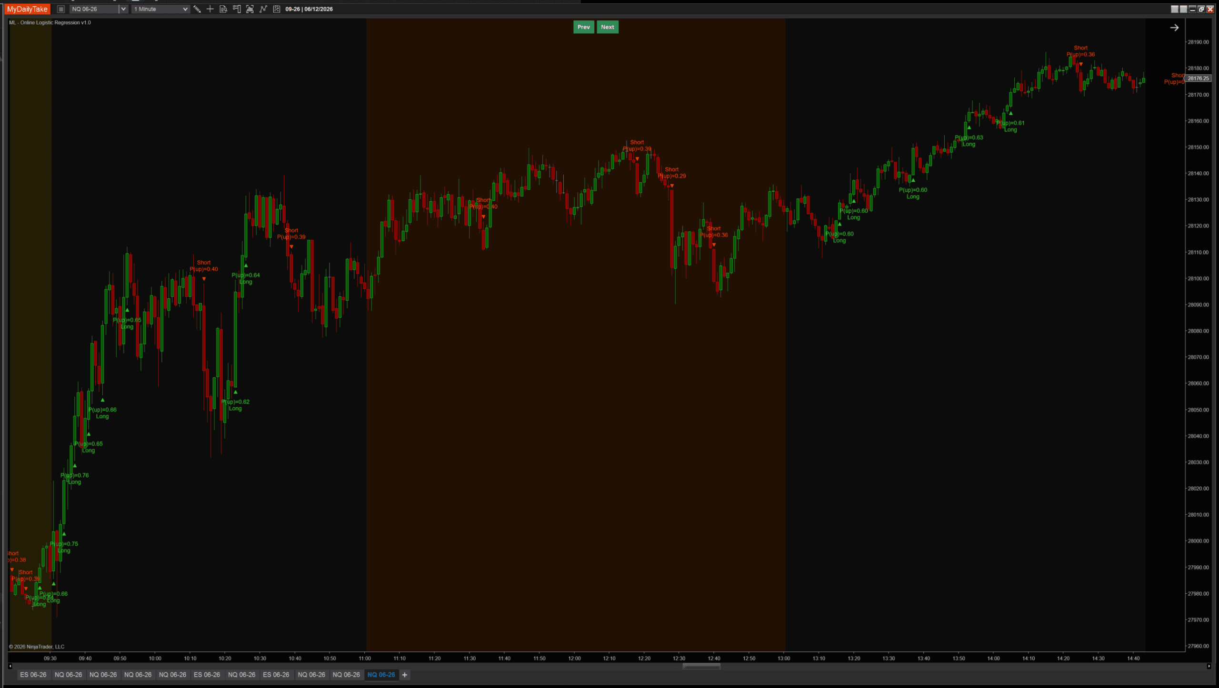This screenshot has width=1219, height=688.
Task: Click the window link square icon beside the instrument box
Action: (61, 9)
